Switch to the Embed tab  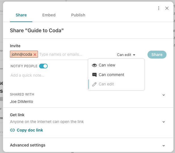pyautogui.click(x=49, y=15)
